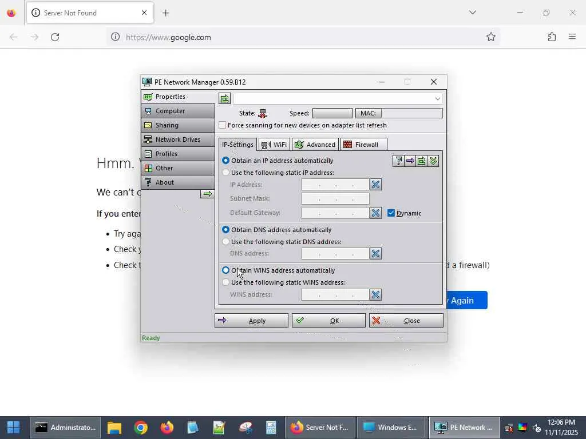
Task: Select Use the following static DNS address
Action: point(225,242)
